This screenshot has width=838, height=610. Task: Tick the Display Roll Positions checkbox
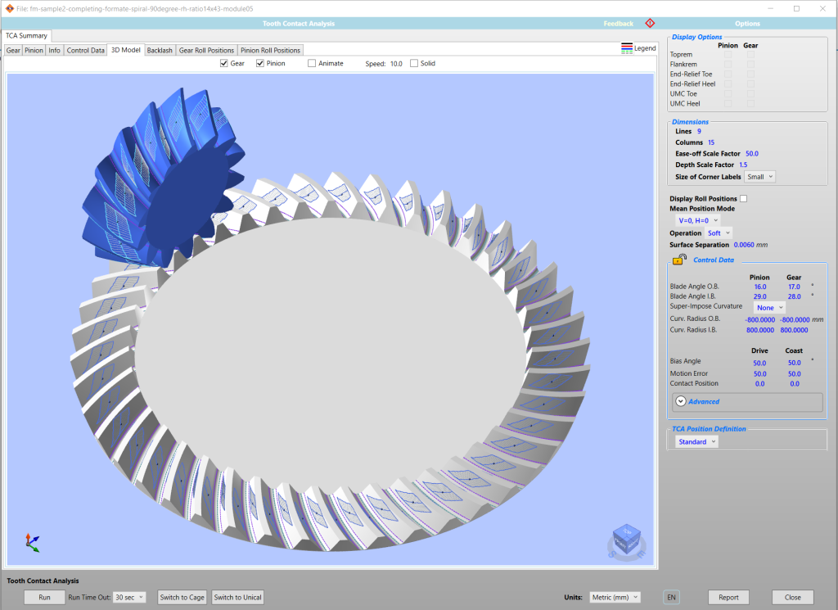pyautogui.click(x=743, y=199)
